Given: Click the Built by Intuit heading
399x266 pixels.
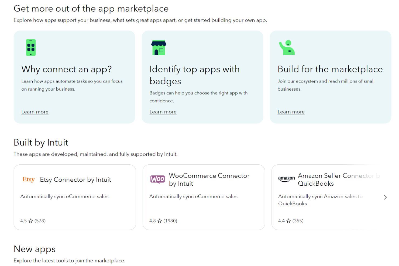Looking at the screenshot, I should pyautogui.click(x=41, y=142).
